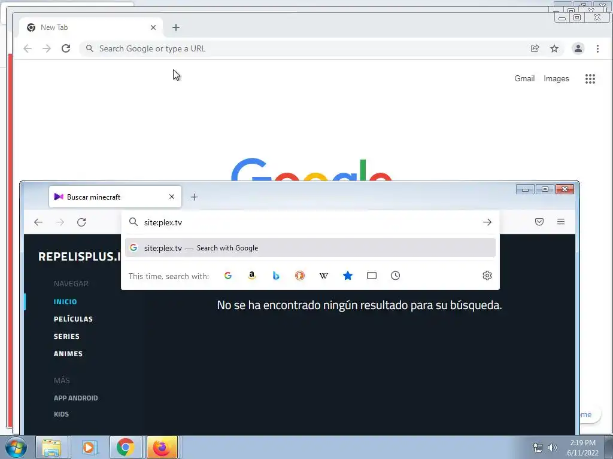613x459 pixels.
Task: Open the volume control in the system tray
Action: (x=552, y=448)
